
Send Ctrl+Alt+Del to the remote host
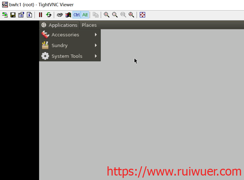click(x=60, y=15)
